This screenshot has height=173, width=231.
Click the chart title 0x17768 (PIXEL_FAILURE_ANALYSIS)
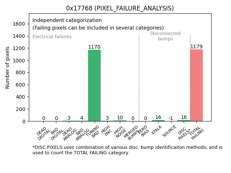point(120,8)
